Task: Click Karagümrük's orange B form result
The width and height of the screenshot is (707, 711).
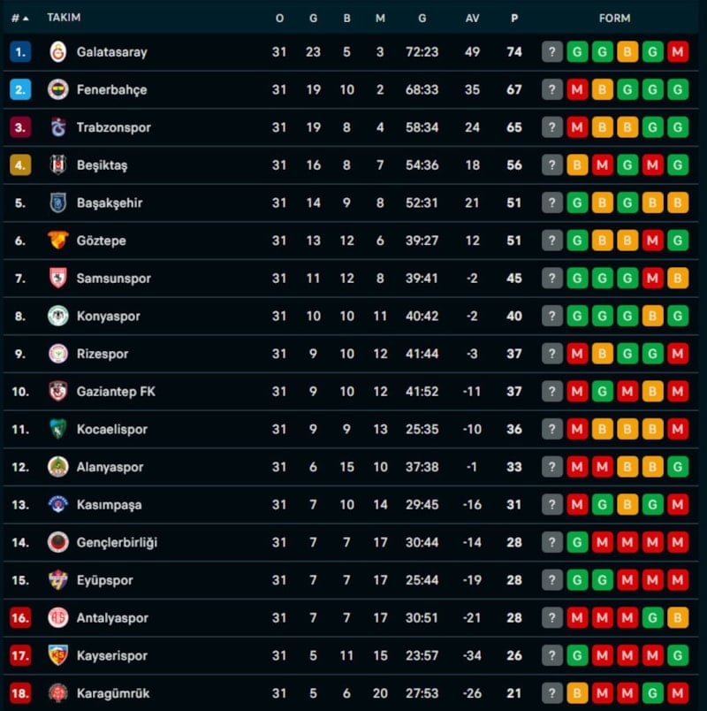Action: (578, 692)
